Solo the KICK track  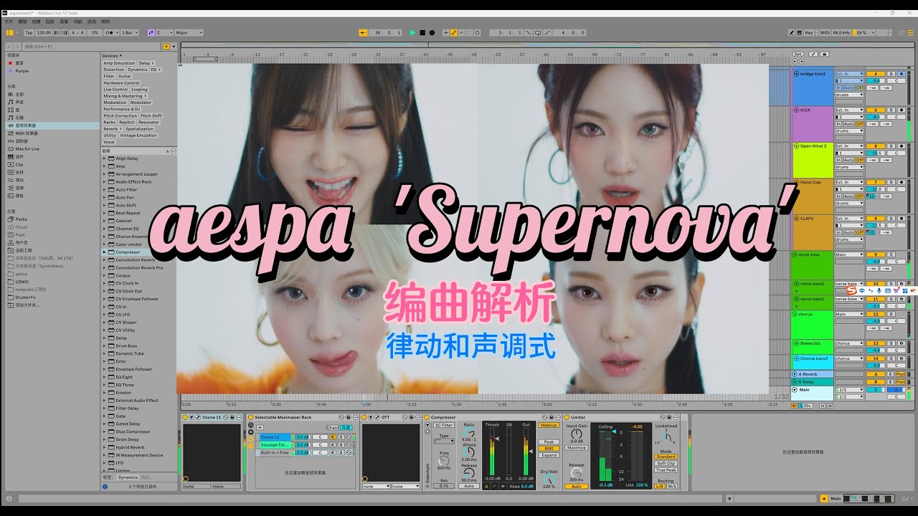coord(891,110)
